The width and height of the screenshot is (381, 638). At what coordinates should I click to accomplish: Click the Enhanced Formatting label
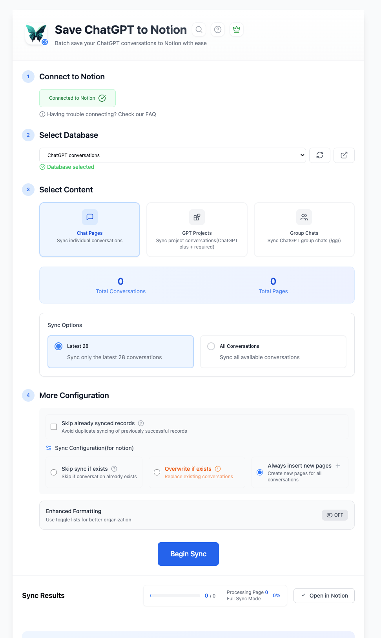pyautogui.click(x=74, y=511)
